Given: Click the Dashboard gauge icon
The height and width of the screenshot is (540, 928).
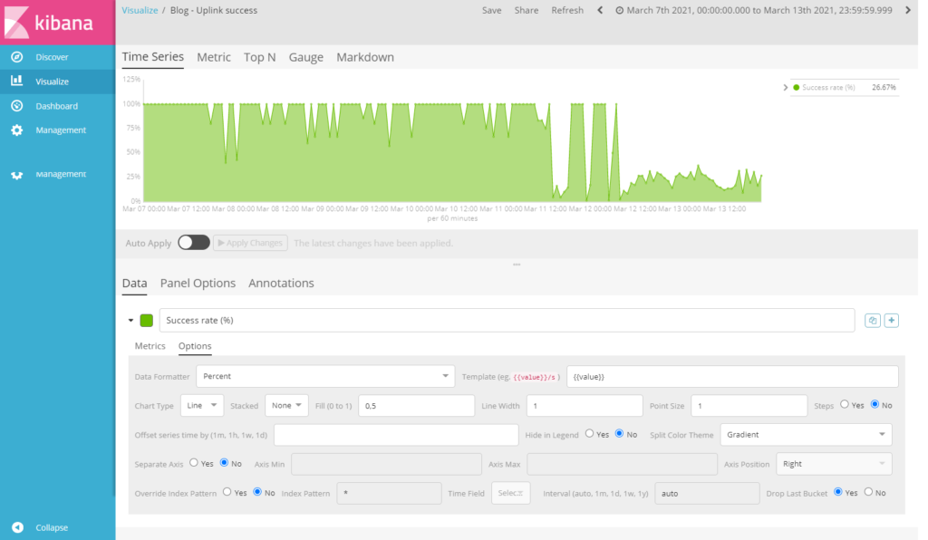Looking at the screenshot, I should pyautogui.click(x=17, y=106).
